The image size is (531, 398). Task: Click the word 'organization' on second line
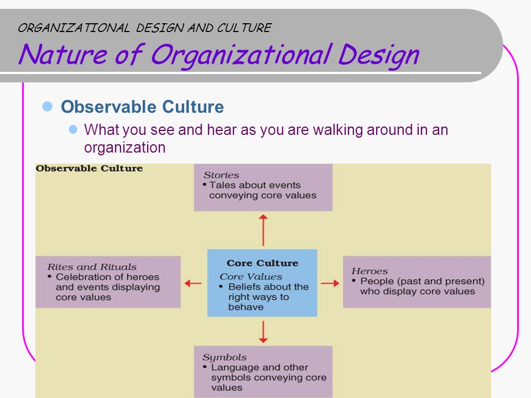(x=124, y=148)
